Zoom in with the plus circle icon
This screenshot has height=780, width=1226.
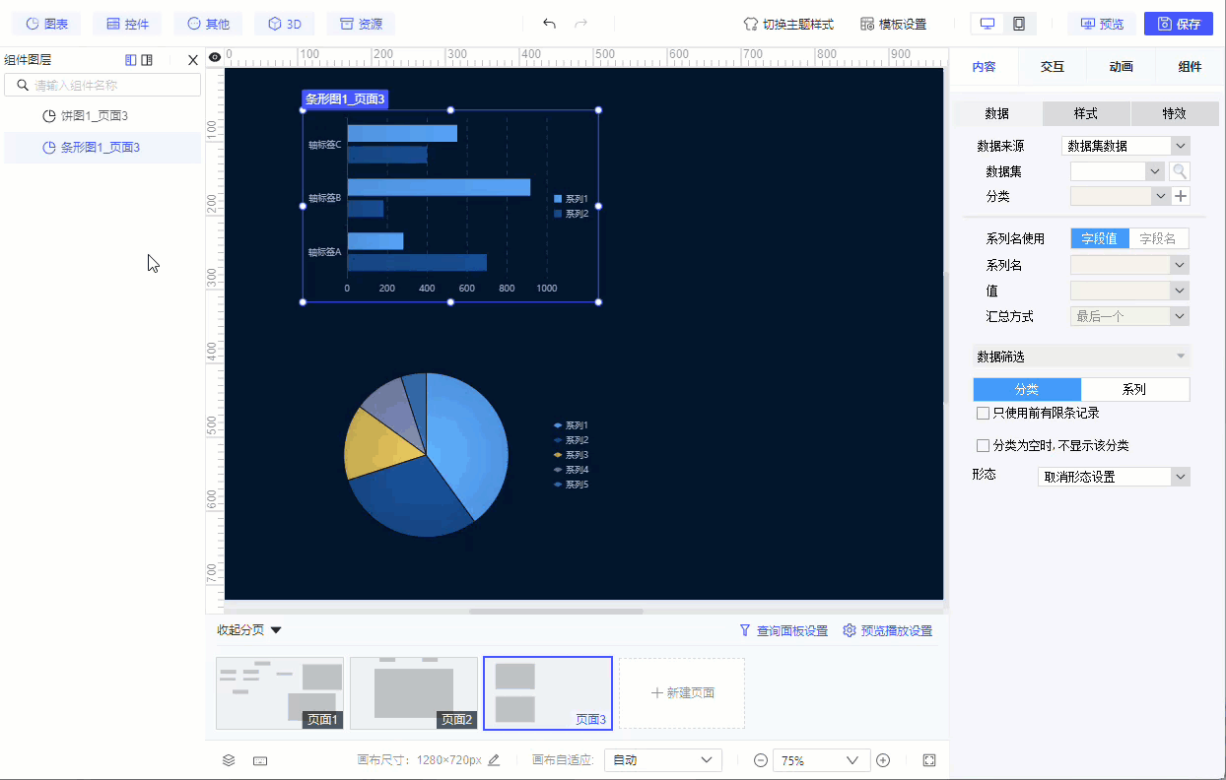883,760
